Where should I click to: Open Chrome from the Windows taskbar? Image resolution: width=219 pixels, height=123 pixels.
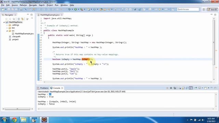(x=14, y=120)
